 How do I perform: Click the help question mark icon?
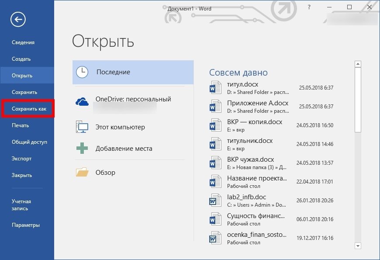[309, 7]
